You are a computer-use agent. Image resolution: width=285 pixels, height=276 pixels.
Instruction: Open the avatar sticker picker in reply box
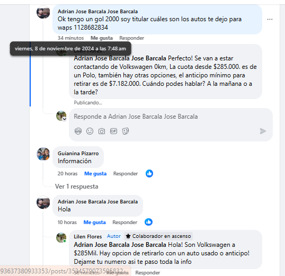(x=78, y=131)
